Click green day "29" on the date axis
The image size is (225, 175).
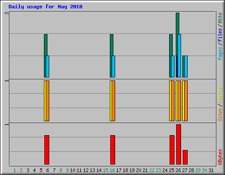(198, 170)
